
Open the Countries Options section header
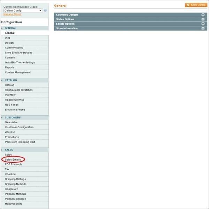point(131,15)
